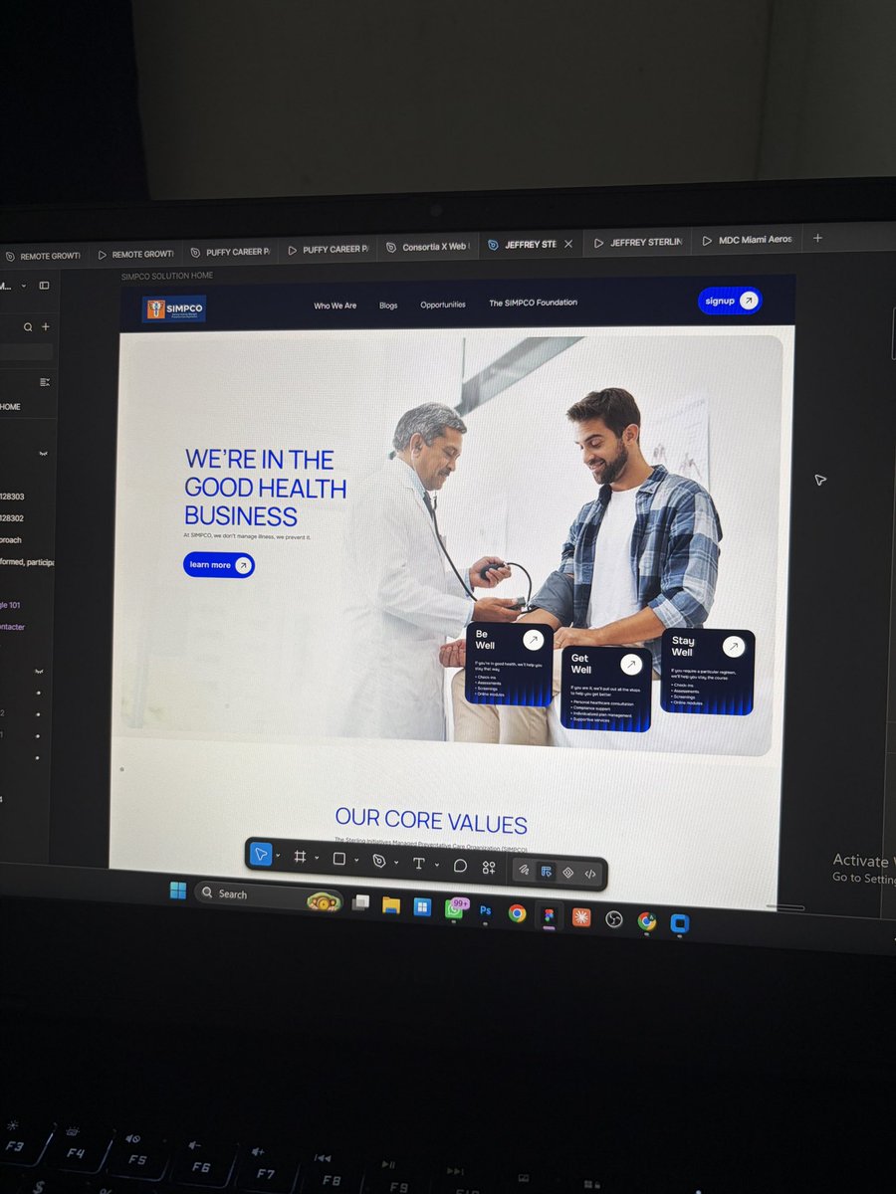
Task: Select the layer ending 128303
Action: tap(13, 496)
